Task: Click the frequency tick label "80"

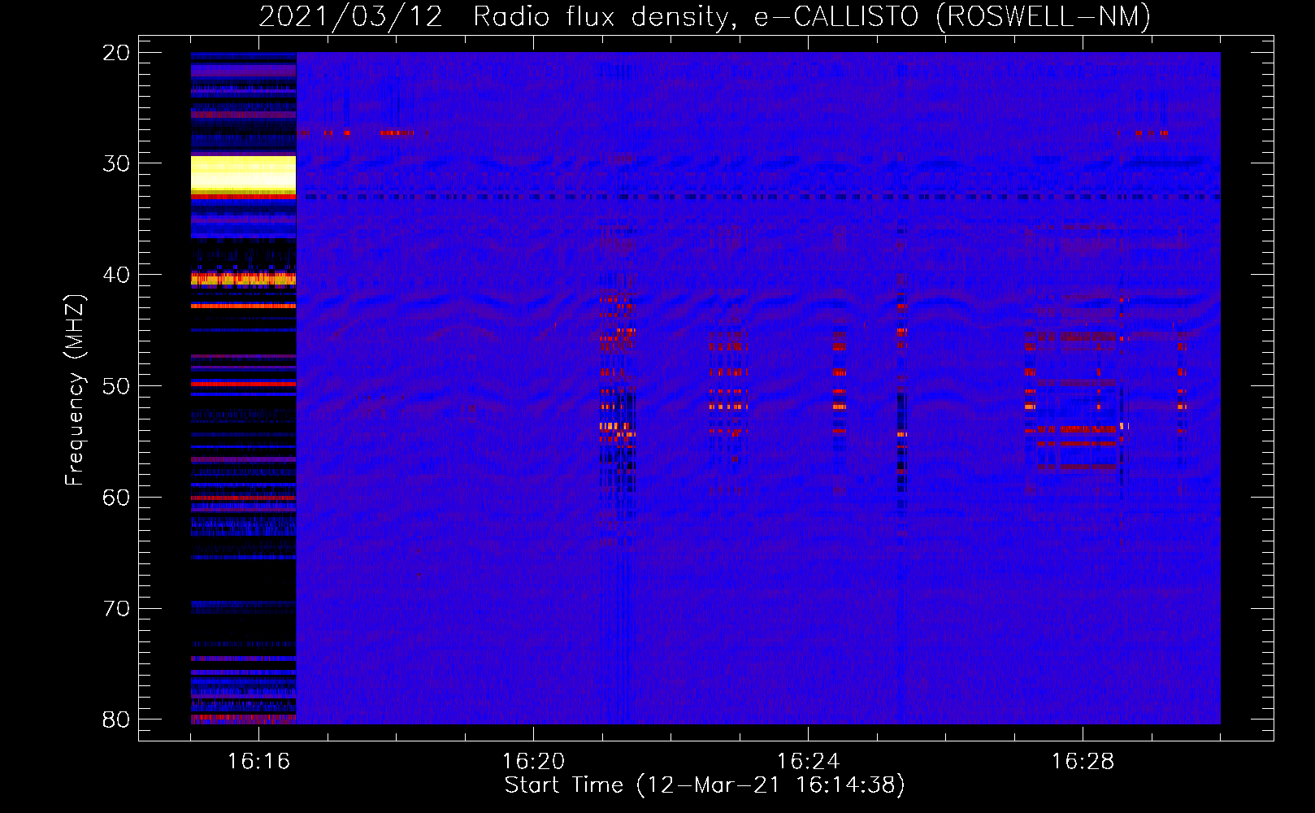Action: 116,720
